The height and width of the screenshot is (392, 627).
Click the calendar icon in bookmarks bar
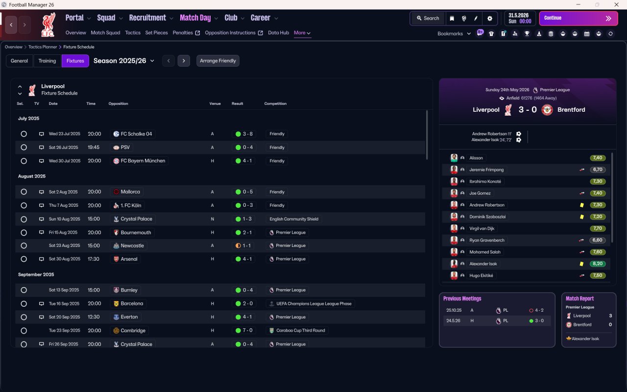click(587, 34)
